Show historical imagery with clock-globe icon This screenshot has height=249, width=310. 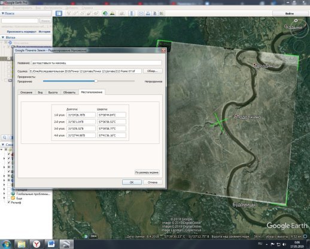[x=105, y=13]
